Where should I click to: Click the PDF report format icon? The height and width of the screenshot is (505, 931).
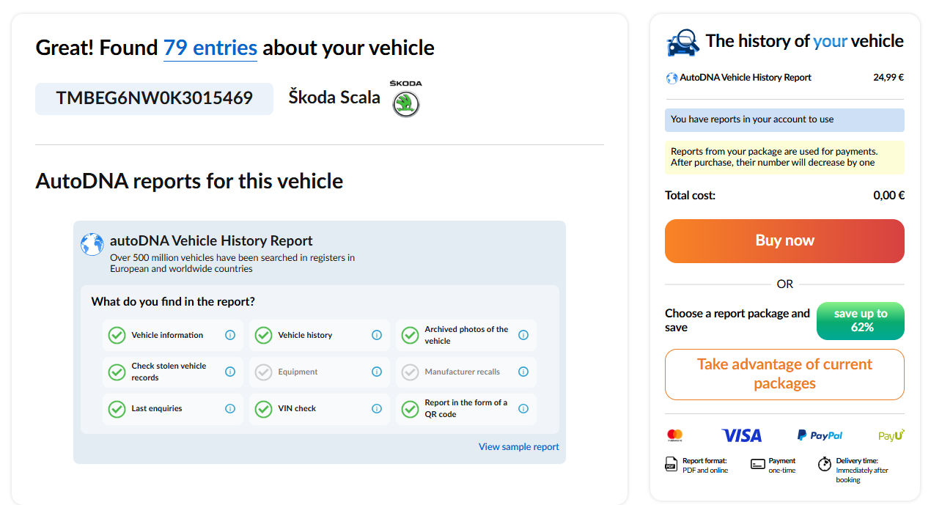tap(671, 463)
